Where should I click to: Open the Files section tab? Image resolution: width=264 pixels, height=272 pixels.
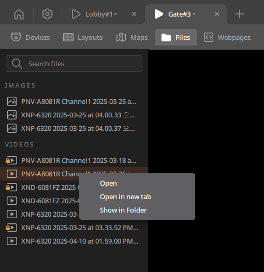(176, 37)
